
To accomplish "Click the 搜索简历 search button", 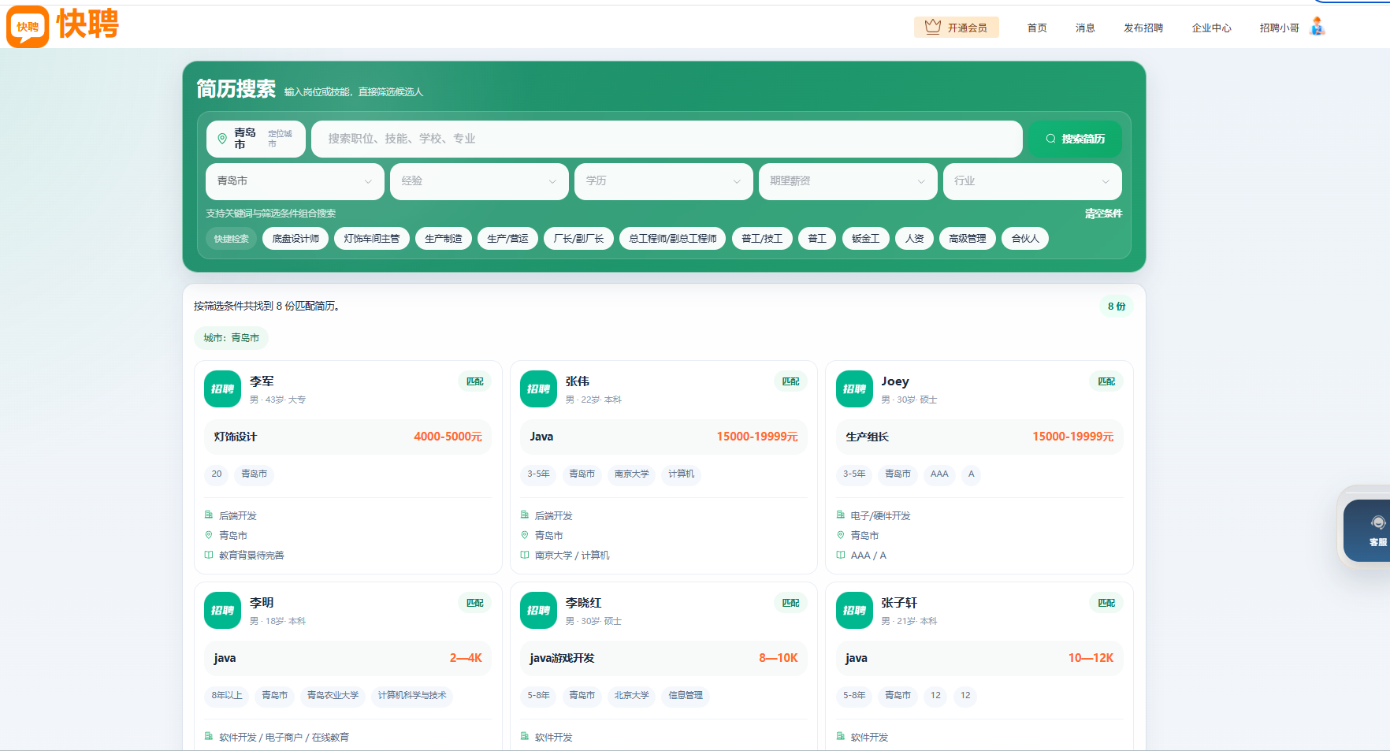I will 1076,139.
